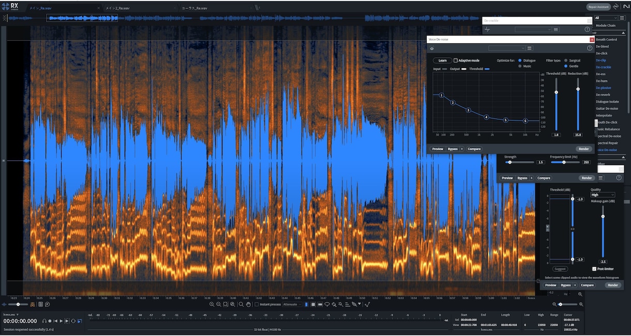Click Preview in Voice De-noise

coord(438,149)
